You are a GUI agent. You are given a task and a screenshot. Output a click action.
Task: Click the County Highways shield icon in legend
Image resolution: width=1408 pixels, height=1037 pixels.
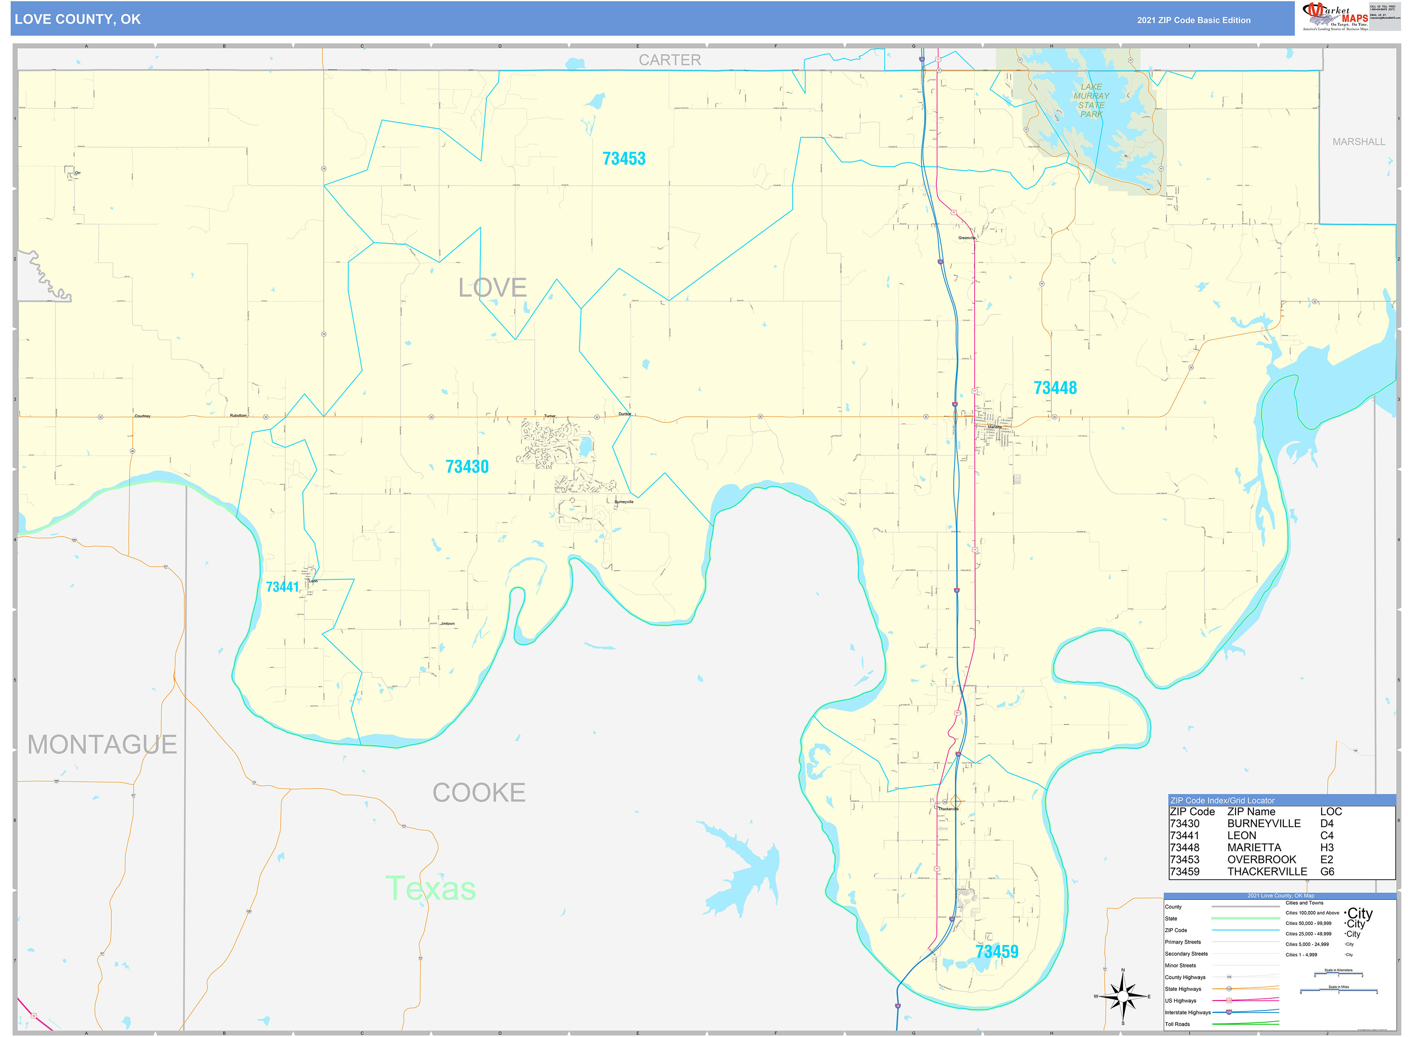(x=1229, y=977)
